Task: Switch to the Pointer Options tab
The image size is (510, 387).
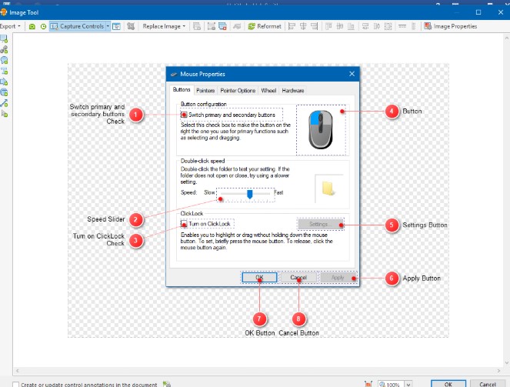Action: pyautogui.click(x=238, y=90)
